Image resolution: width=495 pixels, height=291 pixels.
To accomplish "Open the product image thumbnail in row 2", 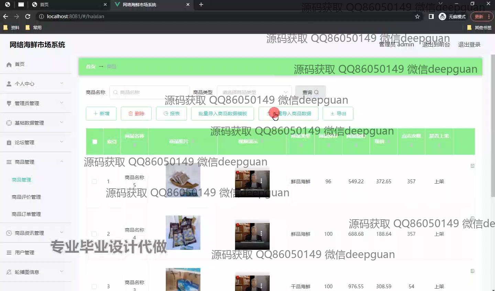I will [183, 233].
